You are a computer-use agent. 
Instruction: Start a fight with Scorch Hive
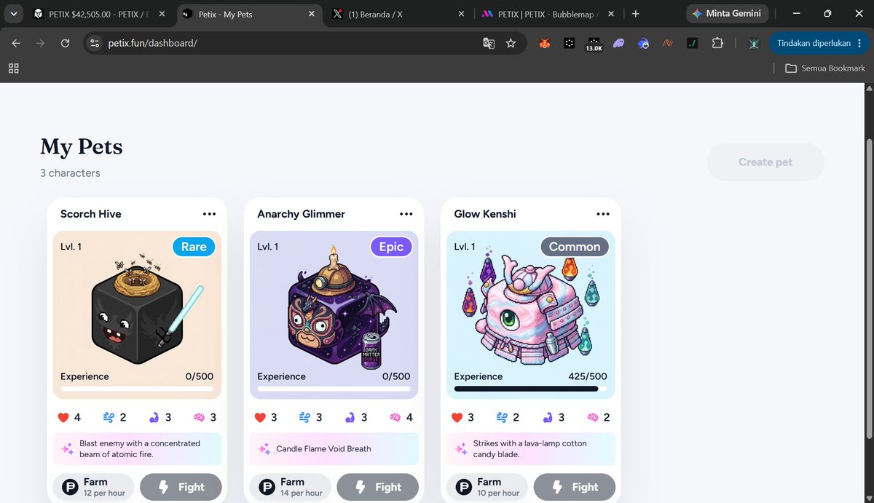(x=181, y=487)
